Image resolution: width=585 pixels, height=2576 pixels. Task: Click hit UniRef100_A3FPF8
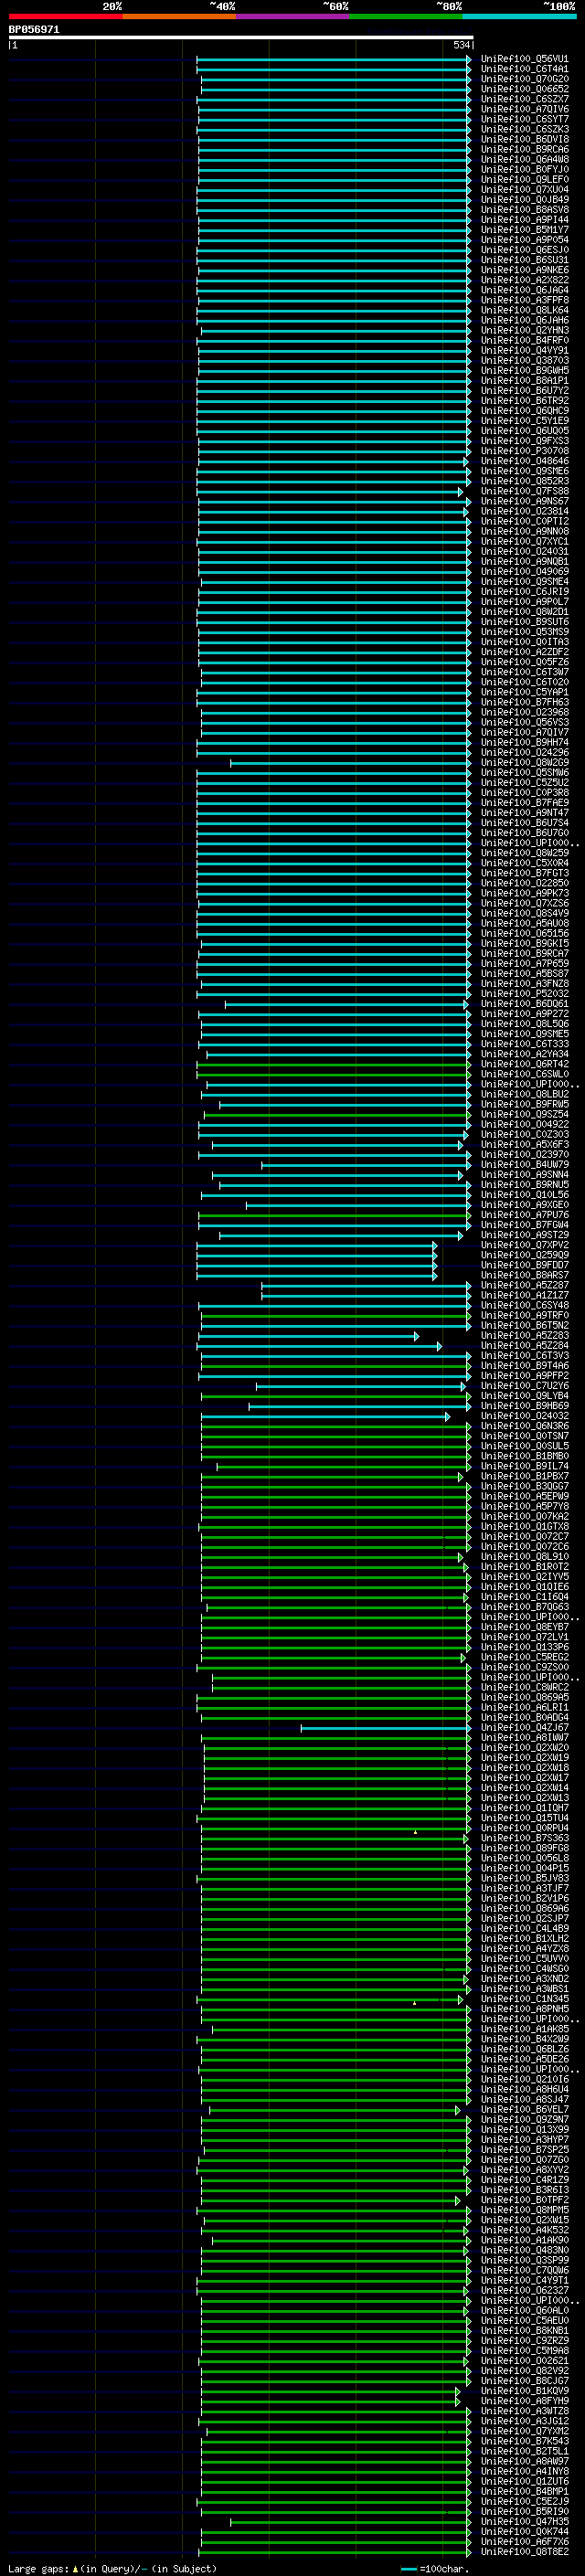tap(524, 300)
